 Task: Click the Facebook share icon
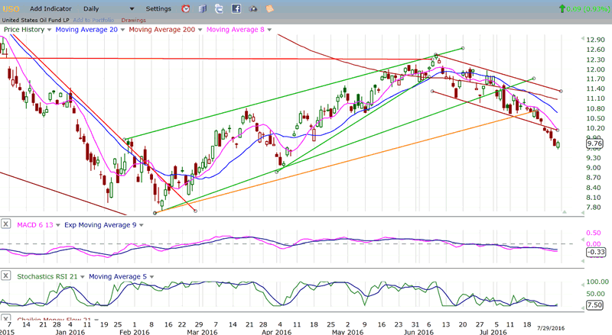236,8
